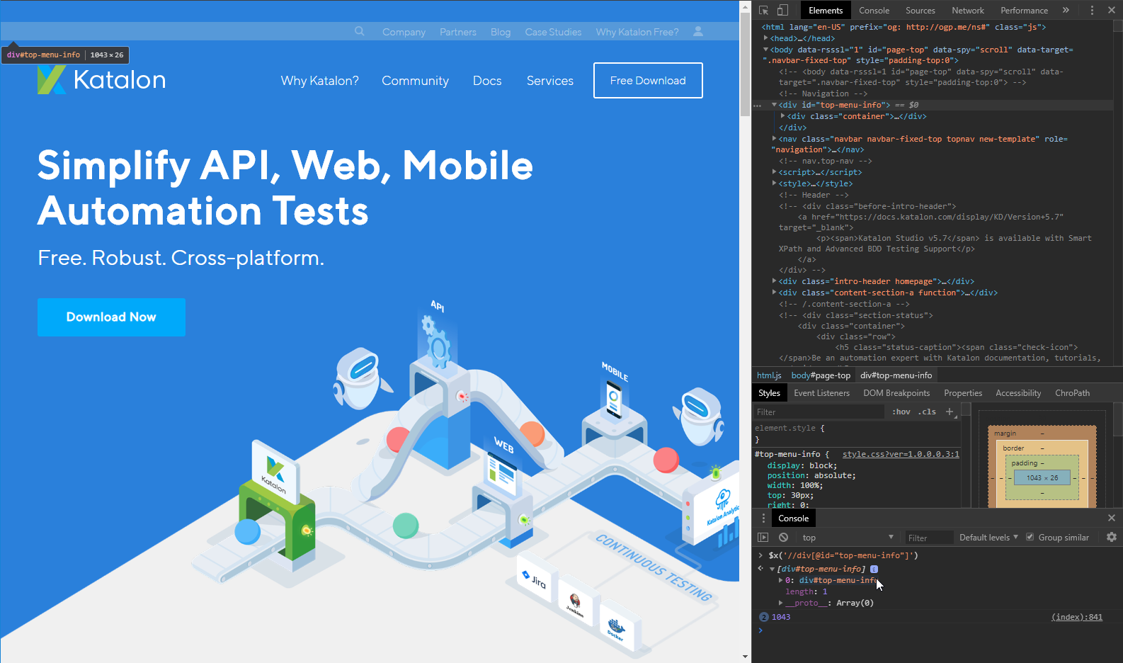1123x663 pixels.
Task: Open (index):841 source link
Action: click(x=1076, y=617)
